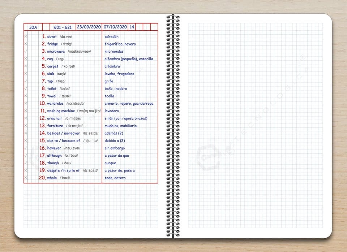Toggle the check mark beside "toilet"

click(x=25, y=88)
